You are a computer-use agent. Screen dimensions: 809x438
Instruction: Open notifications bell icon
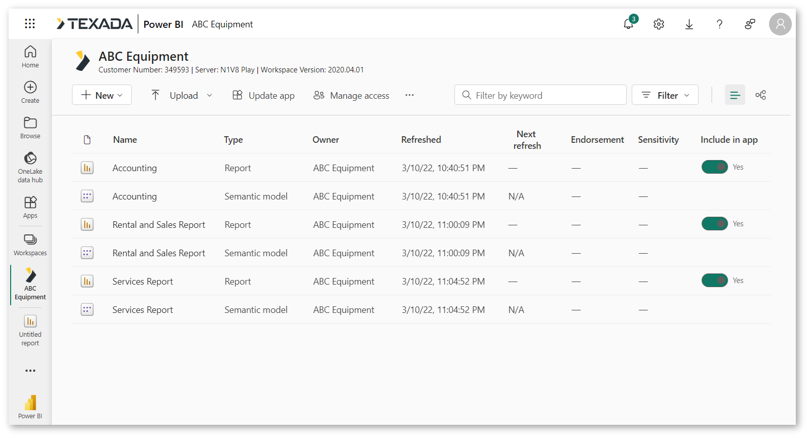pyautogui.click(x=629, y=24)
